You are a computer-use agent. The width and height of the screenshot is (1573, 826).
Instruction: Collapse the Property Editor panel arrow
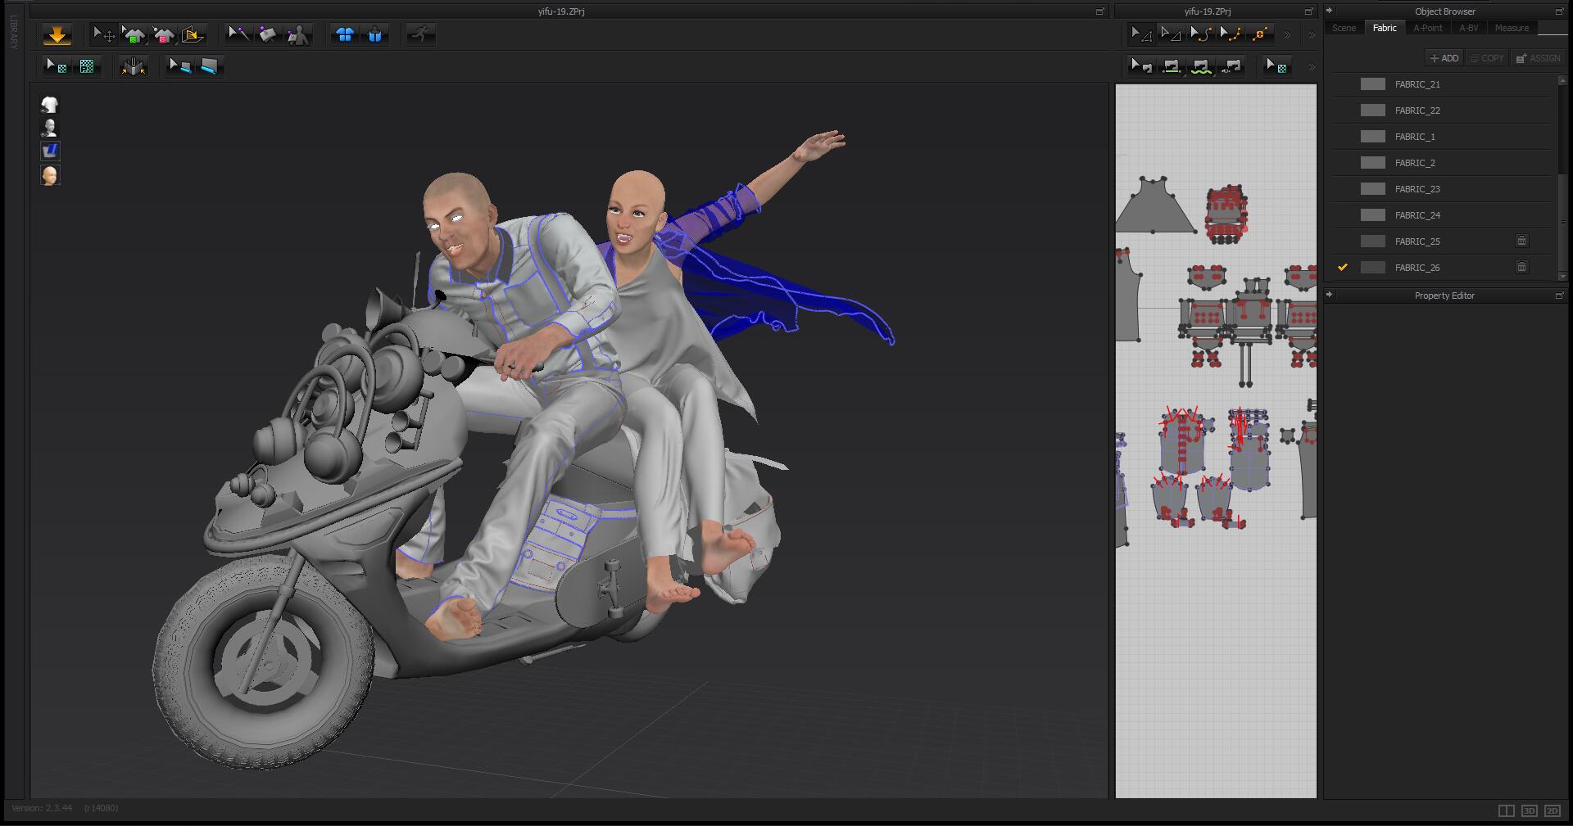tap(1330, 295)
